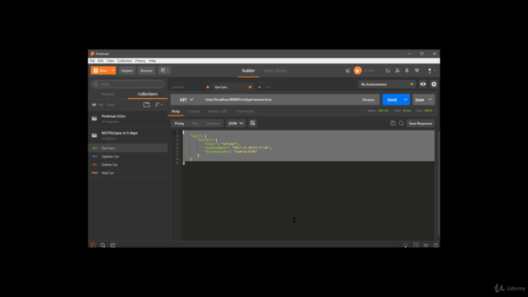528x297 pixels.
Task: Click the request URL field
Action: [x=280, y=100]
